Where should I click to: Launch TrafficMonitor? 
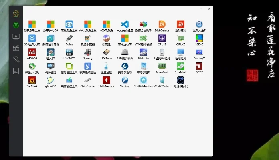[x=144, y=82]
